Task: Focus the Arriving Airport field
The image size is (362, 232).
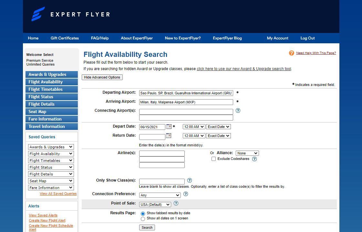Action: pyautogui.click(x=186, y=102)
